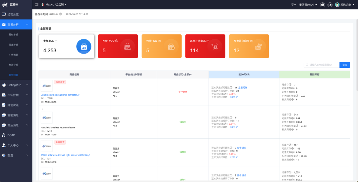Image resolution: width=358 pixels, height=182 pixels.
Task: Click help icon beside 急需补货商品 title
Action: tap(208, 41)
